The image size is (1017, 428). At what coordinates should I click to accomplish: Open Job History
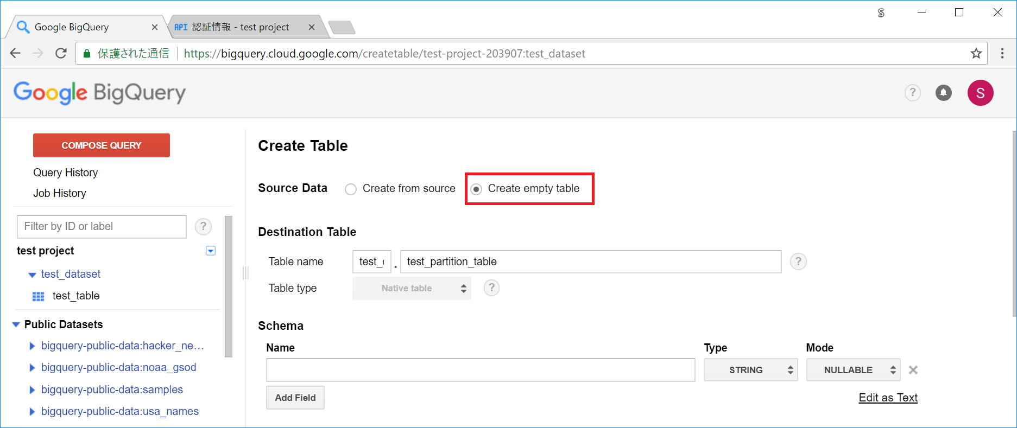point(60,193)
